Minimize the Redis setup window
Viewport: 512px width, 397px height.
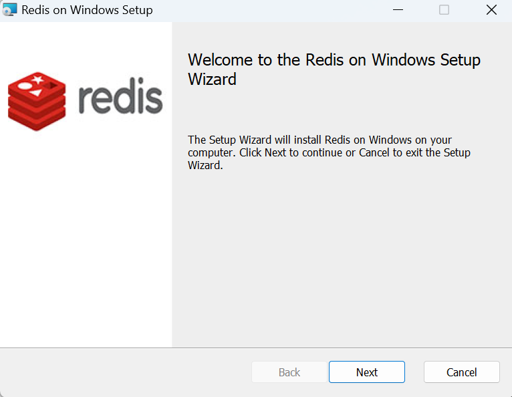pos(398,10)
